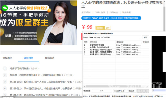This screenshot has width=167, height=100.
Task: Open the 课程简介 tab
Action: (7, 58)
